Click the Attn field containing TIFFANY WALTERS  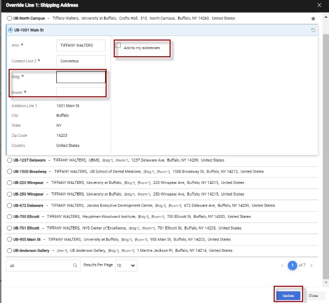tap(81, 46)
